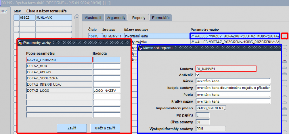The width and height of the screenshot is (289, 134).
Task: Select report row number 15079
Action: tap(95, 36)
